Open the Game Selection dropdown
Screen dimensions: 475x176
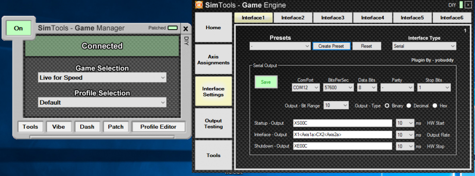[102, 77]
